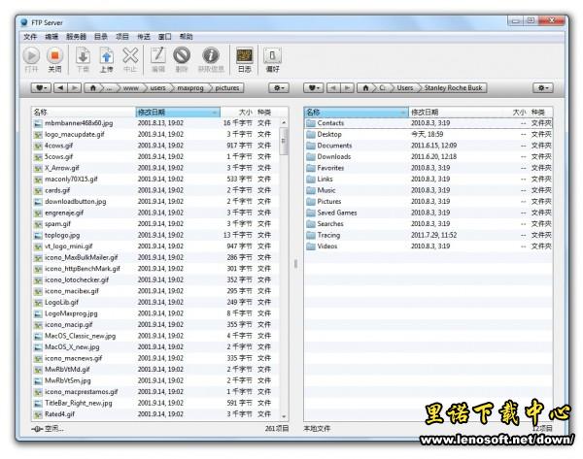The width and height of the screenshot is (583, 459).
Task: Click the remote list scroll-up arrow
Action: pos(284,122)
